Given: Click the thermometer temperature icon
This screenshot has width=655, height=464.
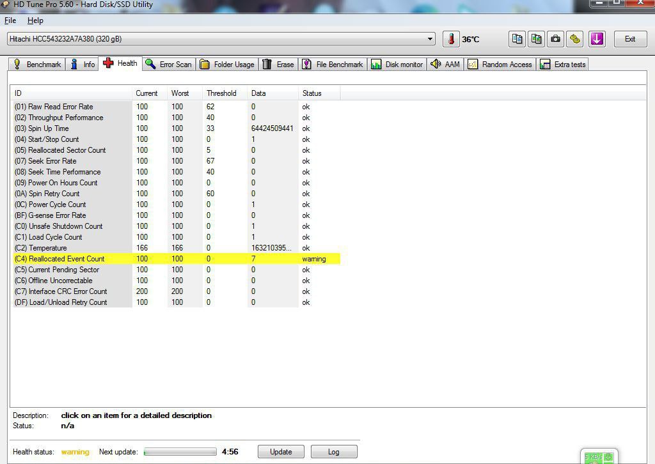Looking at the screenshot, I should point(451,39).
